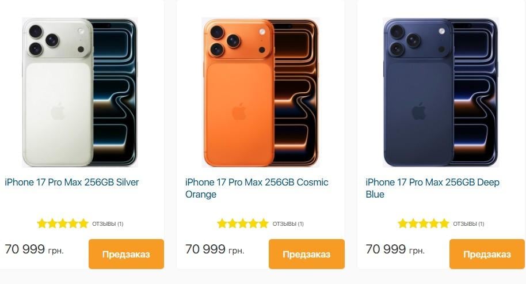Open iPhone 17 Pro Max Deep Blue link
Viewport: 526px width, 284px height.
tap(432, 188)
